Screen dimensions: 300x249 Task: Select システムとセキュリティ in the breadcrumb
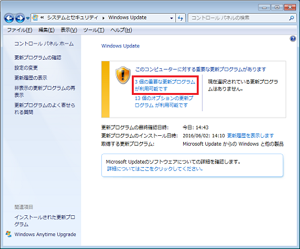[73, 18]
